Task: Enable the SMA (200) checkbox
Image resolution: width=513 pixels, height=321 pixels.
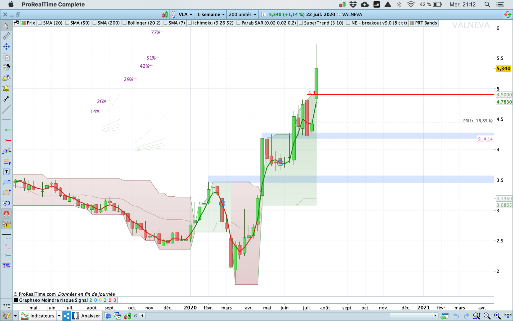Action: click(x=94, y=23)
